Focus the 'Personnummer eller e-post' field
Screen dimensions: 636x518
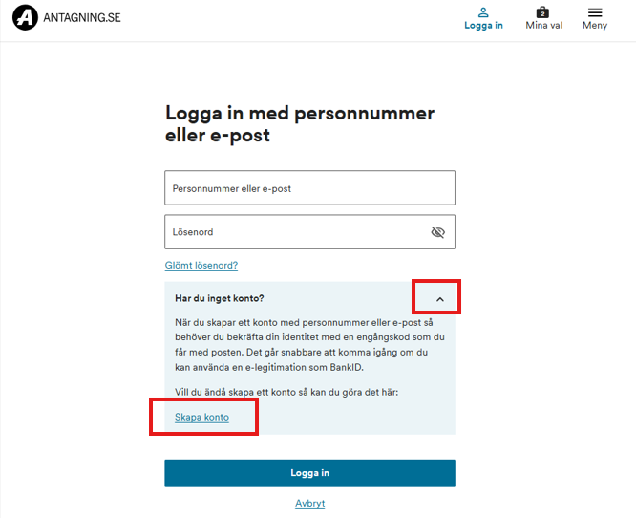pyautogui.click(x=309, y=188)
